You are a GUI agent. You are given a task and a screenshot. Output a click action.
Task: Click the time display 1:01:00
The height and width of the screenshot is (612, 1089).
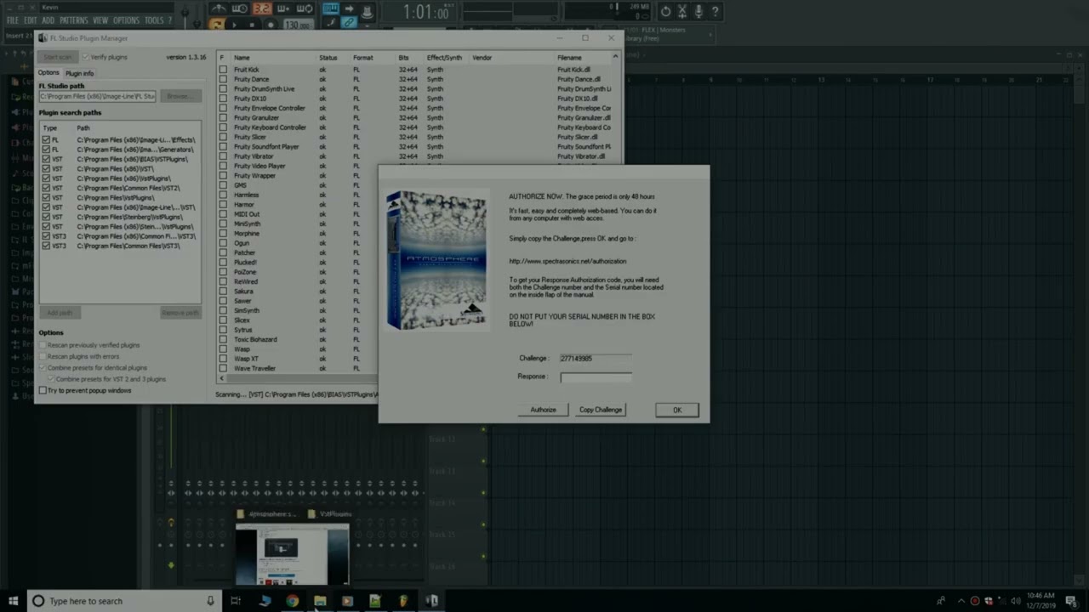click(425, 12)
